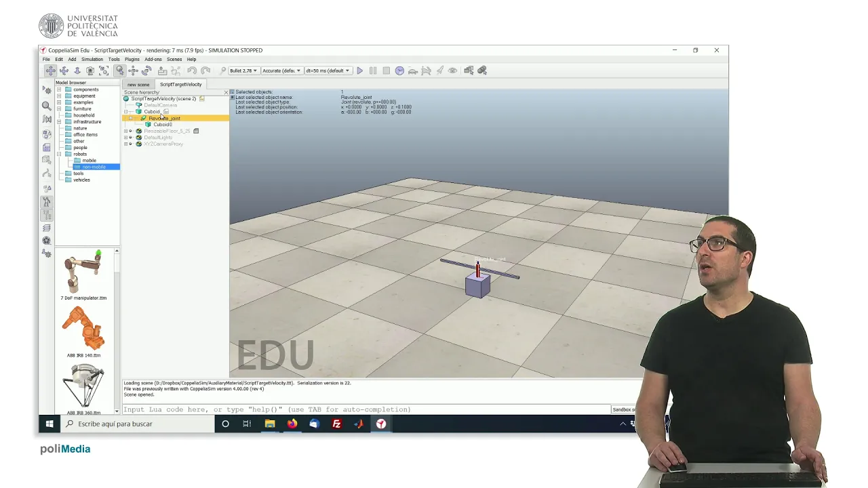Expand the furniture folder

59,108
